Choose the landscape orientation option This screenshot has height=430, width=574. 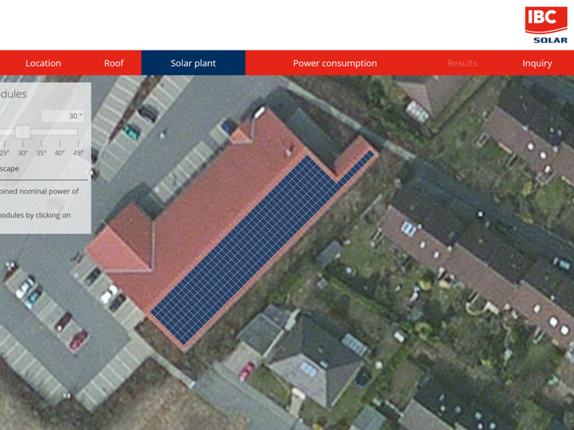(9, 168)
